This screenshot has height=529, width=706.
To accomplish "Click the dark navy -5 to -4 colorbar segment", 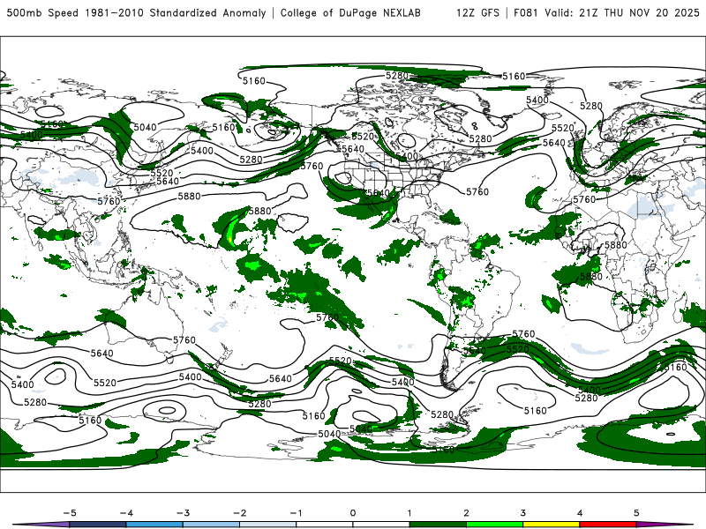I will [x=98, y=525].
